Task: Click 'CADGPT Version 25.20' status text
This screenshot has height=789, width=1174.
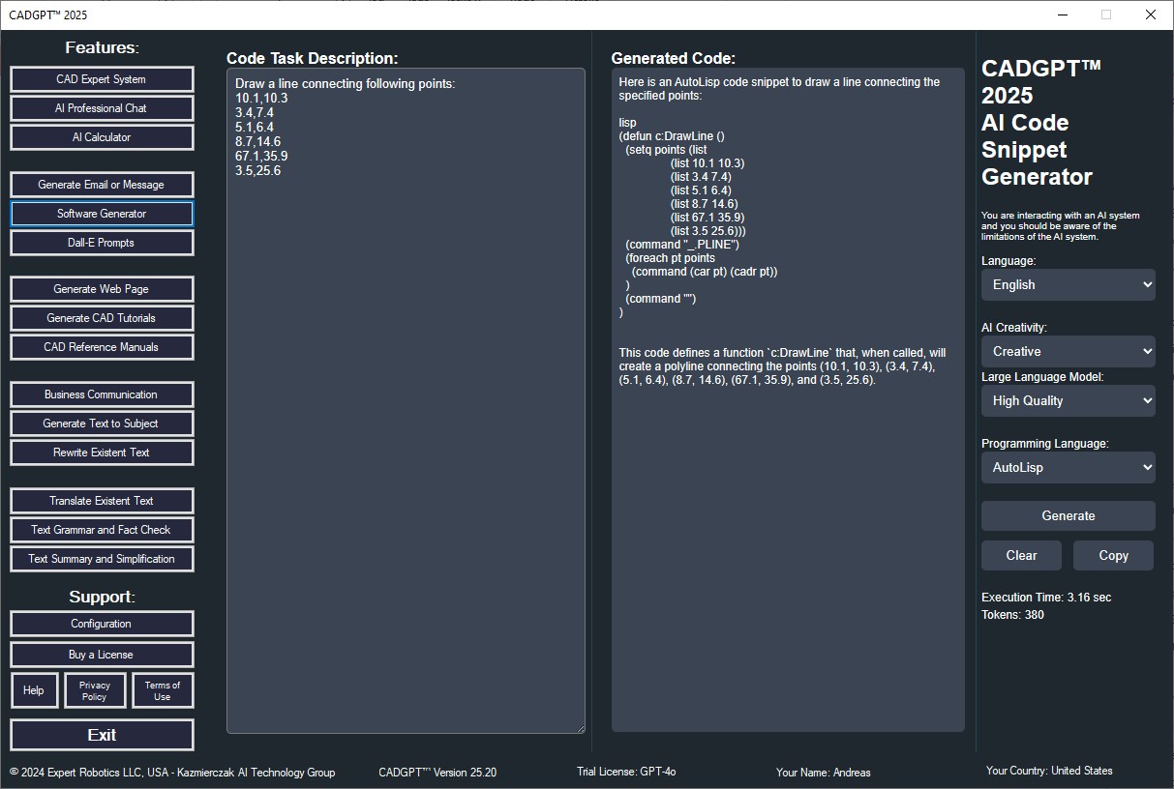Action: pyautogui.click(x=437, y=773)
